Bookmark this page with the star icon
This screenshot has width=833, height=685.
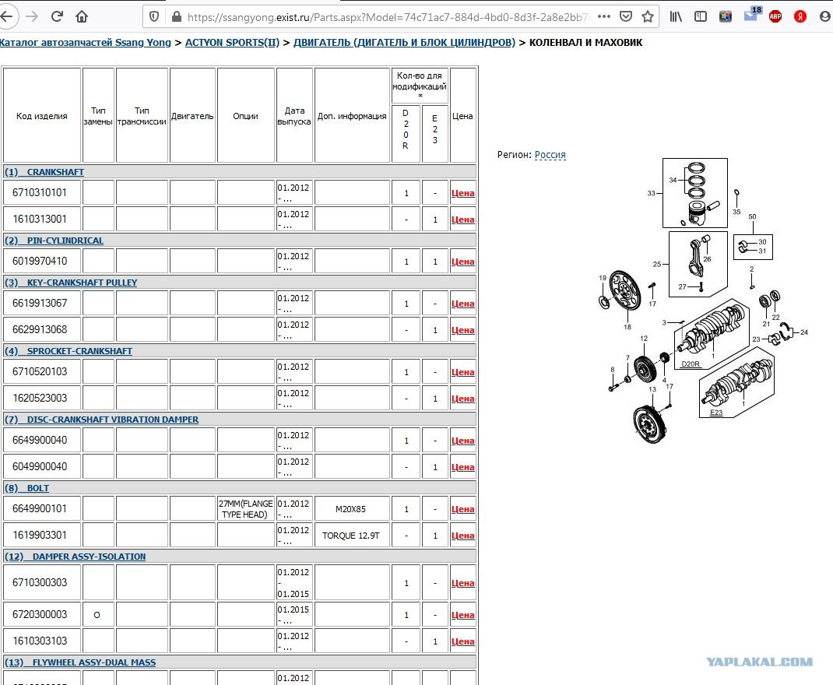click(x=647, y=16)
